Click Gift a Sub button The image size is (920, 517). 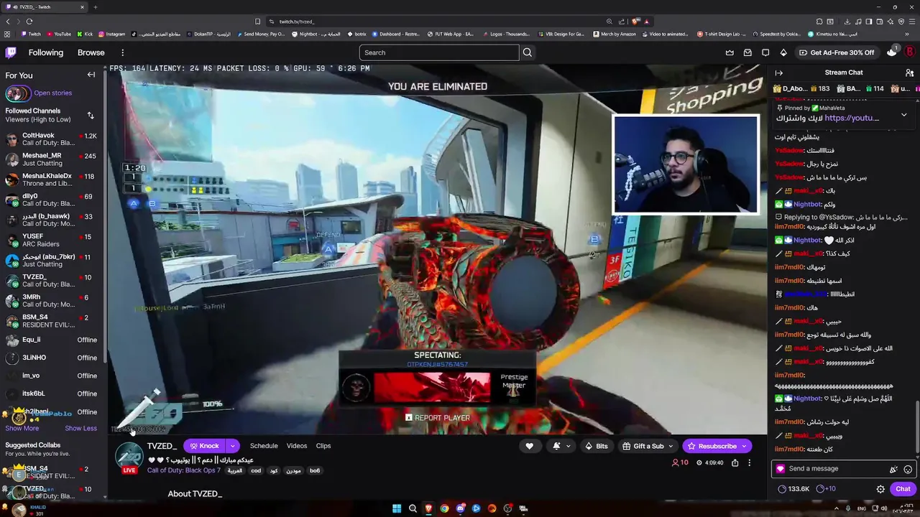pyautogui.click(x=643, y=446)
